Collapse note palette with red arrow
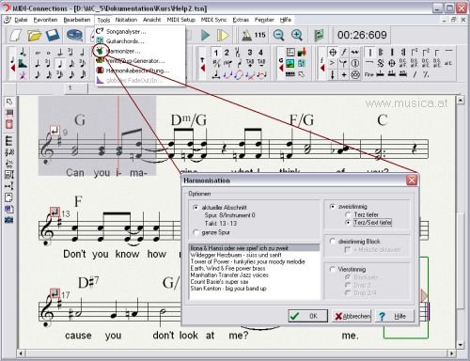This screenshot has height=361, width=470. [13, 68]
